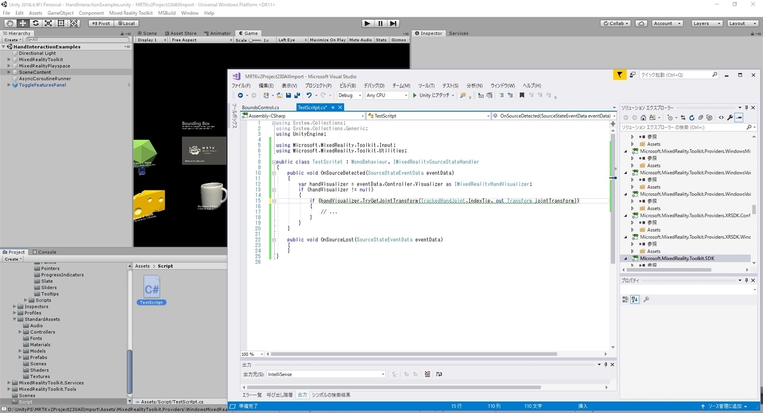The width and height of the screenshot is (763, 413).
Task: Open Mixed Reality Toolkit menu in Unity
Action: click(131, 13)
